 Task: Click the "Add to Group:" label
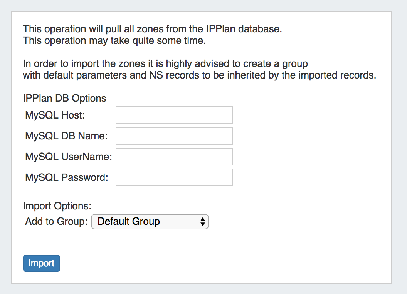pos(56,222)
